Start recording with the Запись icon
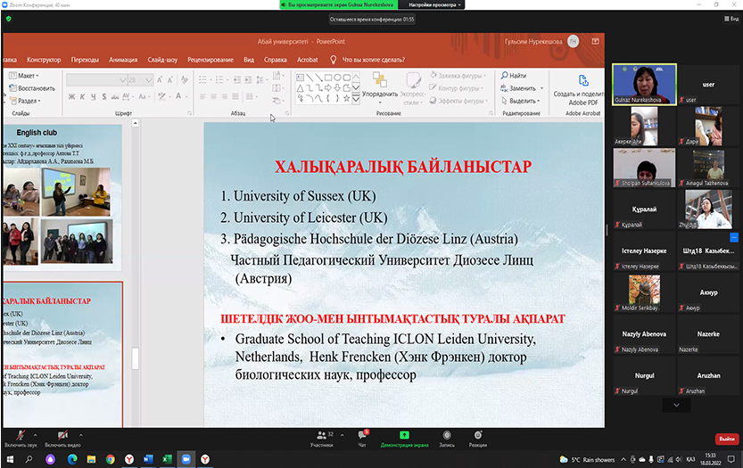Screen dimensions: 743x468 pyautogui.click(x=447, y=436)
